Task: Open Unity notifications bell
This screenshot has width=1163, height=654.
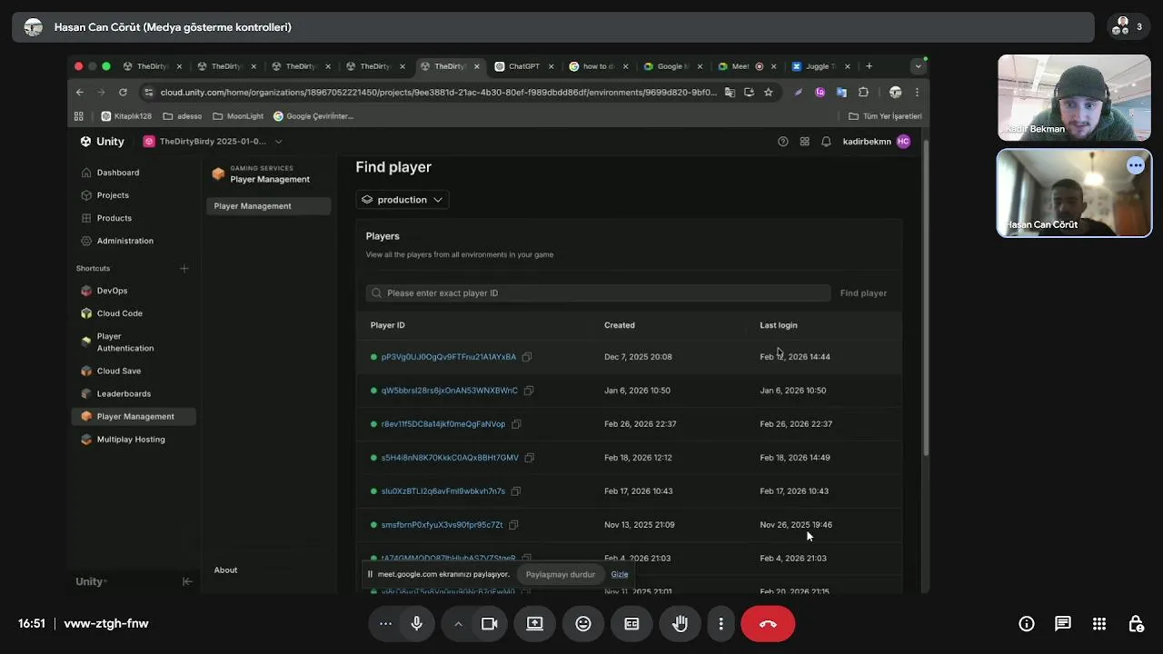Action: (x=826, y=142)
